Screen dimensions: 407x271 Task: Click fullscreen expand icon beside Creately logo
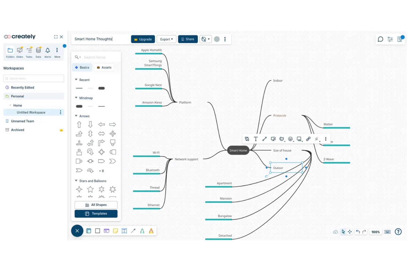[56, 37]
